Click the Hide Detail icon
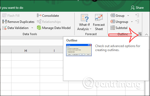 [137, 22]
